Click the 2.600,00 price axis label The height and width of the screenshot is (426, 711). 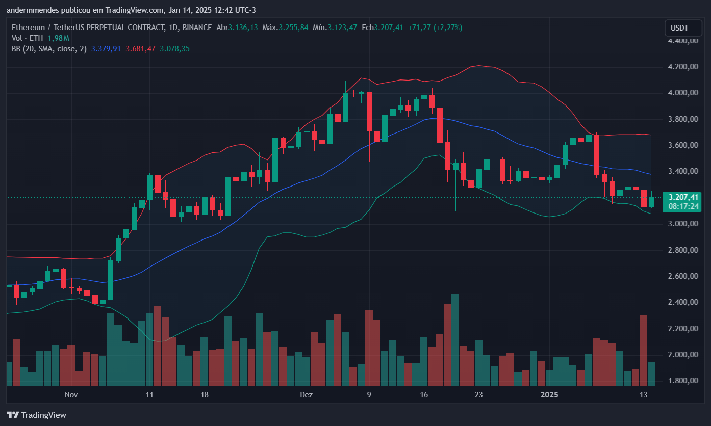[682, 276]
